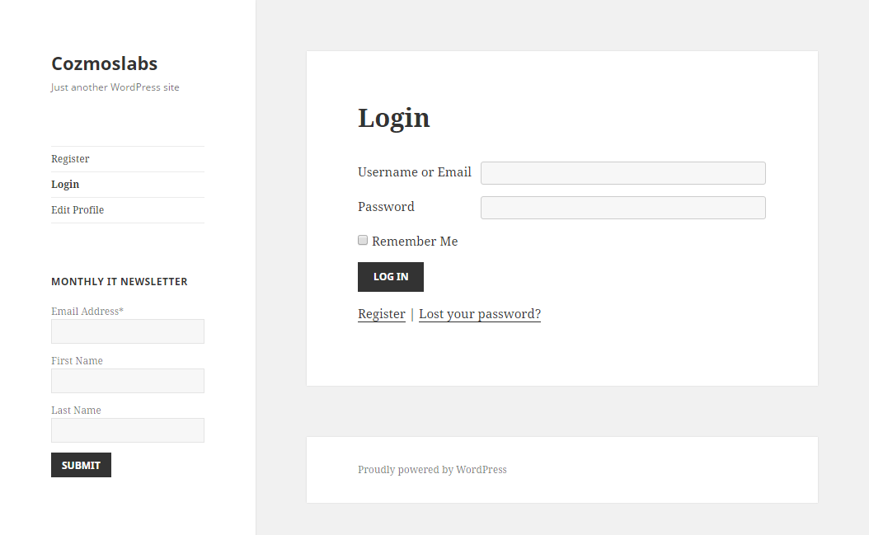
Task: Focus the Username or Email field
Action: tap(623, 173)
